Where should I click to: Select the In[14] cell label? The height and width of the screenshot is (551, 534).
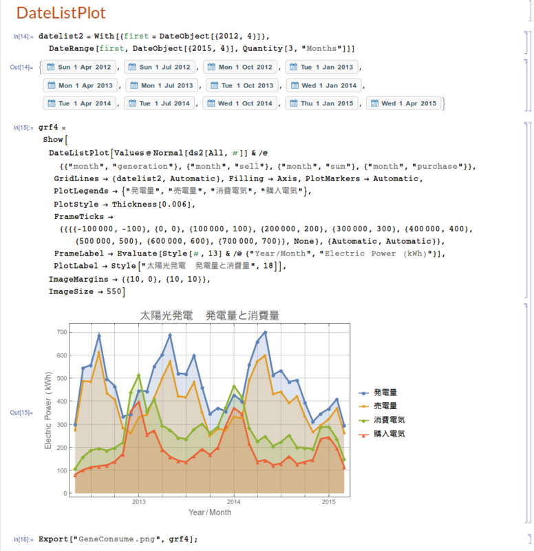[x=23, y=37]
